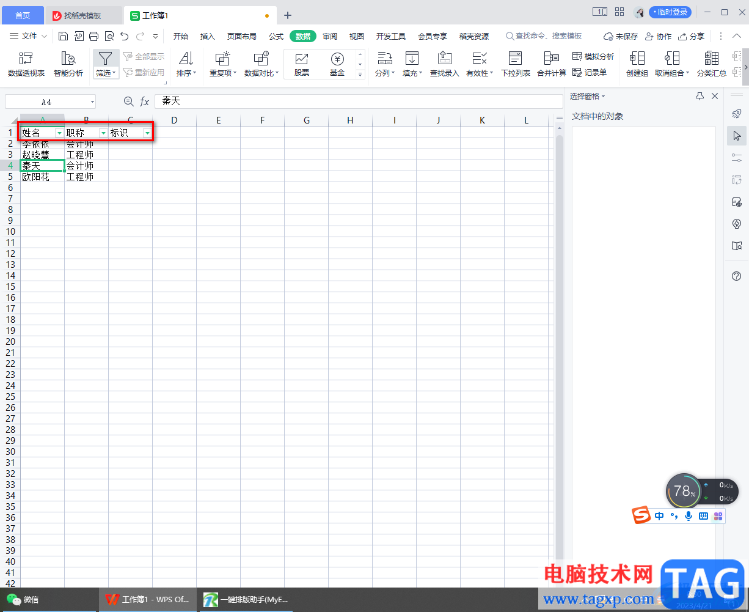
Task: Expand the 筛选 dropdown arrow
Action: click(x=114, y=73)
